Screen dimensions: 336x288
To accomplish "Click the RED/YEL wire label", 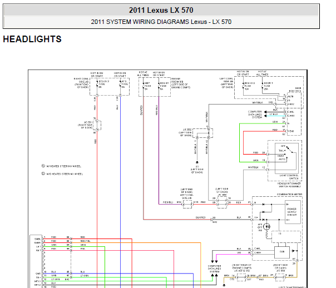I will coord(85,241).
